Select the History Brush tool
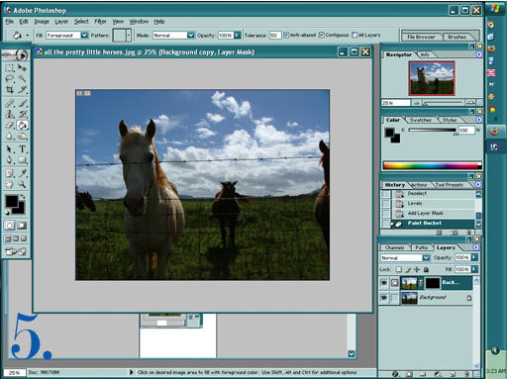Viewport: 507px width, 379px height. [x=22, y=114]
